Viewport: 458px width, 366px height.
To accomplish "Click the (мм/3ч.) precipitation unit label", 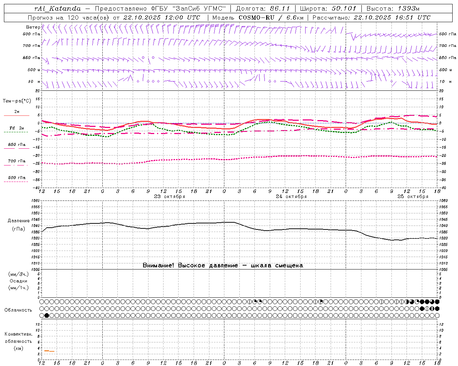I will (x=19, y=274).
